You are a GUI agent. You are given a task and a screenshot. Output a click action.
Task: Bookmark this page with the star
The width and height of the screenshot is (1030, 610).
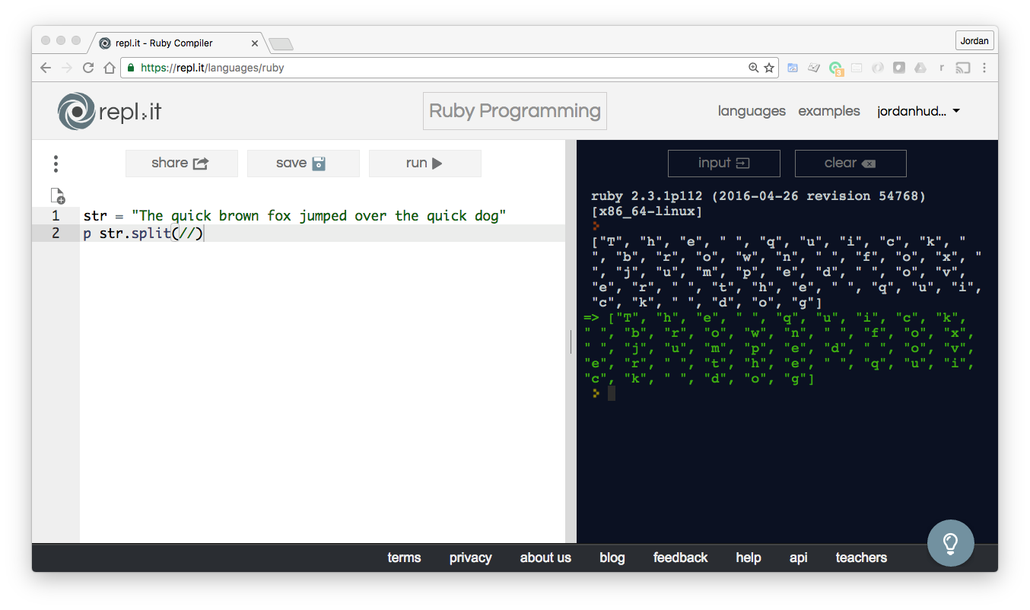pyautogui.click(x=769, y=68)
